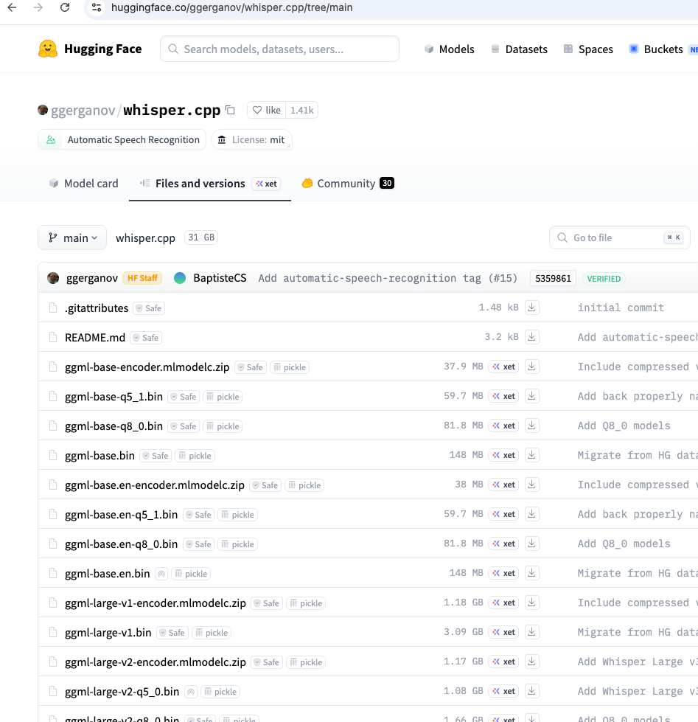Open commit message 'Add automatic-speech-recognition tag (#15)'
The image size is (698, 722).
click(388, 278)
